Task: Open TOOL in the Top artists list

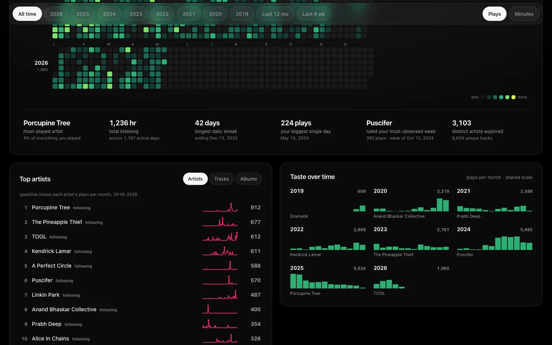Action: tap(140, 237)
